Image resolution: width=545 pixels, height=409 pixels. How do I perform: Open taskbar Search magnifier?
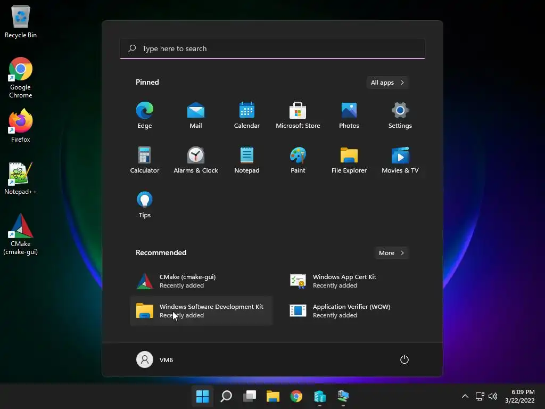226,396
